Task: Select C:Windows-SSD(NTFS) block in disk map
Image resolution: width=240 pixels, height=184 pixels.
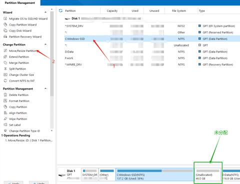Action: [154, 174]
